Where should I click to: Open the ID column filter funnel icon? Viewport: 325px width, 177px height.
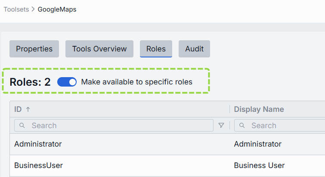click(221, 126)
